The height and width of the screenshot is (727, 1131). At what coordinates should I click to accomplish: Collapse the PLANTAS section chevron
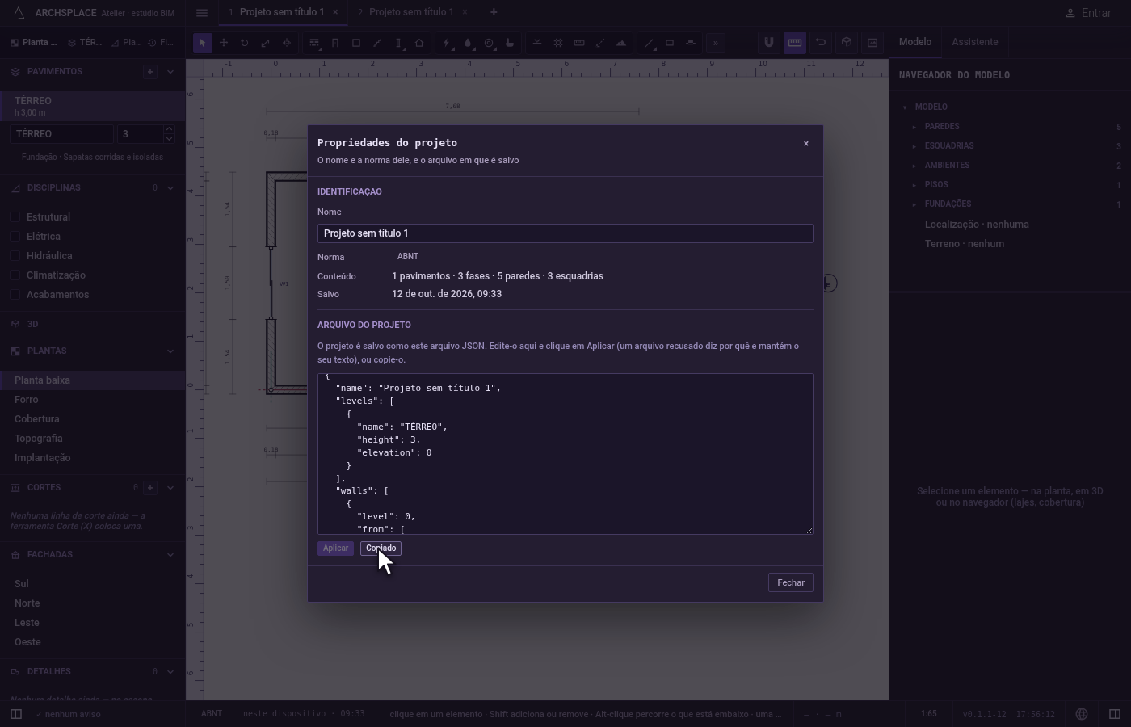click(x=170, y=351)
